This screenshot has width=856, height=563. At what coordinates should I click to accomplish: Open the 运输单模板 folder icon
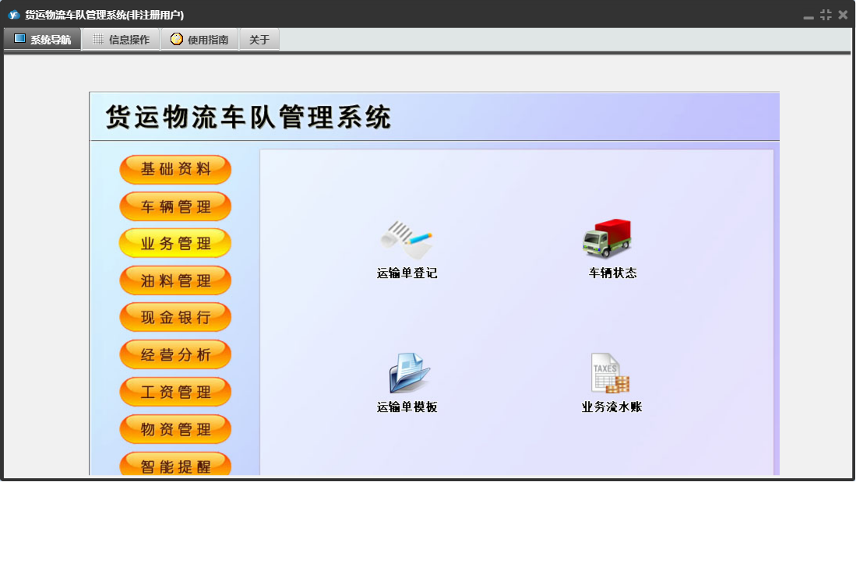(408, 374)
